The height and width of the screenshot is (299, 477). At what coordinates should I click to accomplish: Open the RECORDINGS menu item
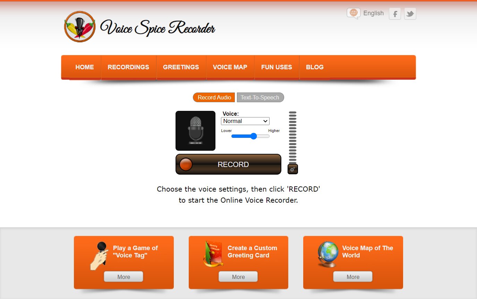coord(128,67)
